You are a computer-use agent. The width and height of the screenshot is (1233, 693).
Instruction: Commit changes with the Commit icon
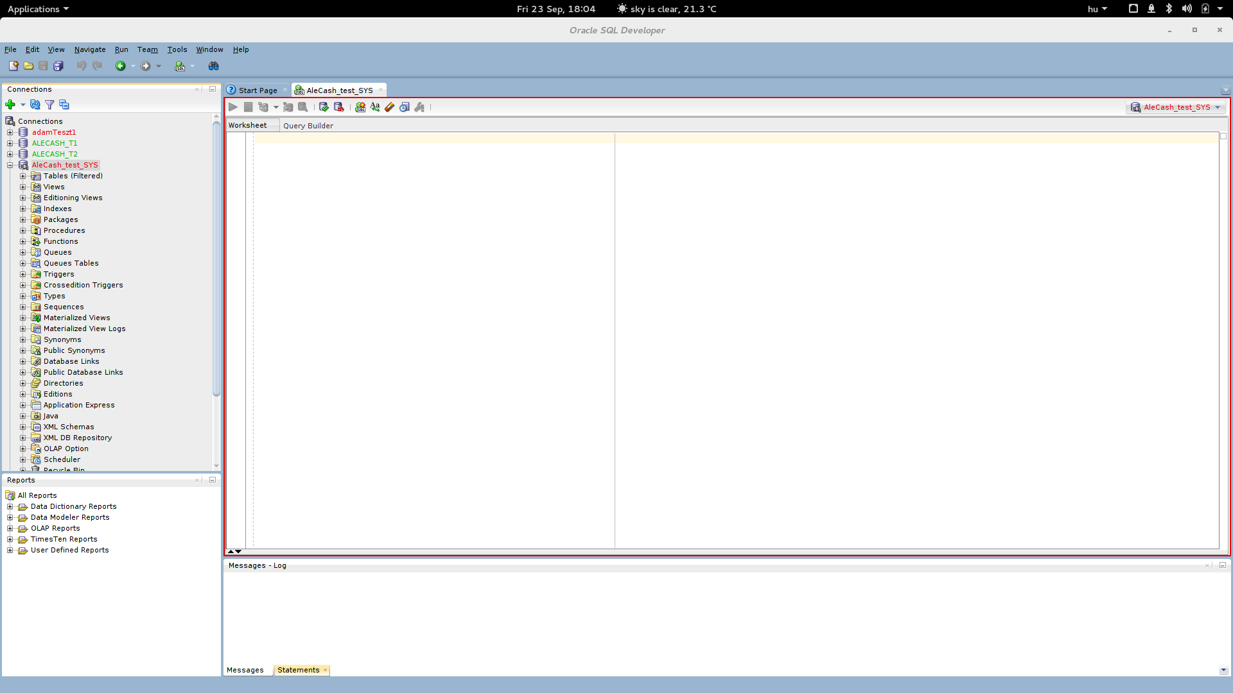324,107
